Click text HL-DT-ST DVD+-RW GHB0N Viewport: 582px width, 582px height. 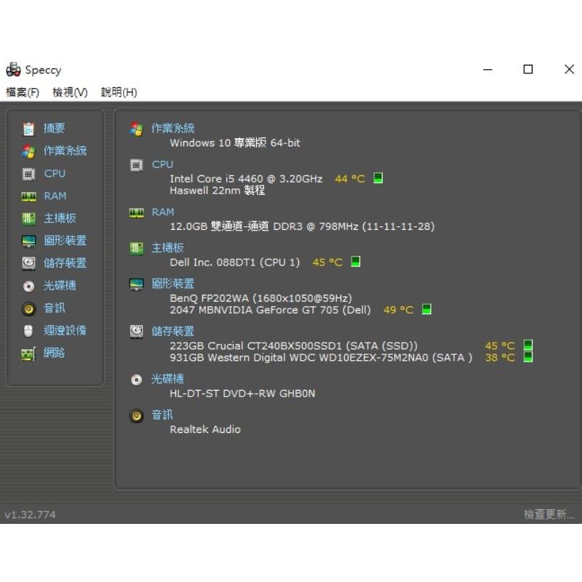tap(242, 394)
